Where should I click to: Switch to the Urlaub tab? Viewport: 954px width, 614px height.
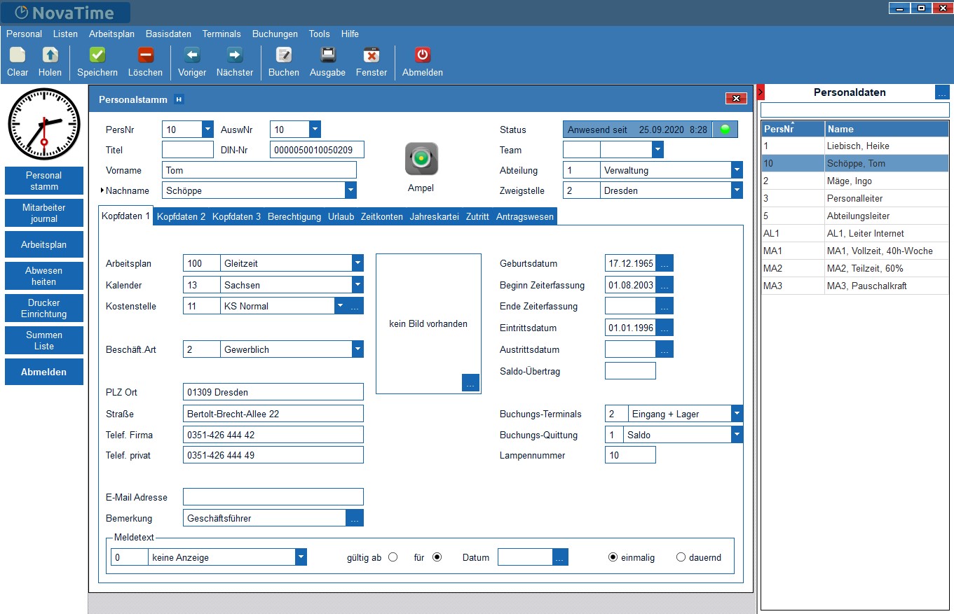tap(341, 217)
